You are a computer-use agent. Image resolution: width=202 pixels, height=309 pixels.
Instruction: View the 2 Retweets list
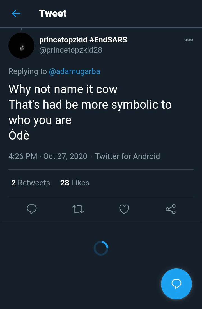tap(31, 183)
